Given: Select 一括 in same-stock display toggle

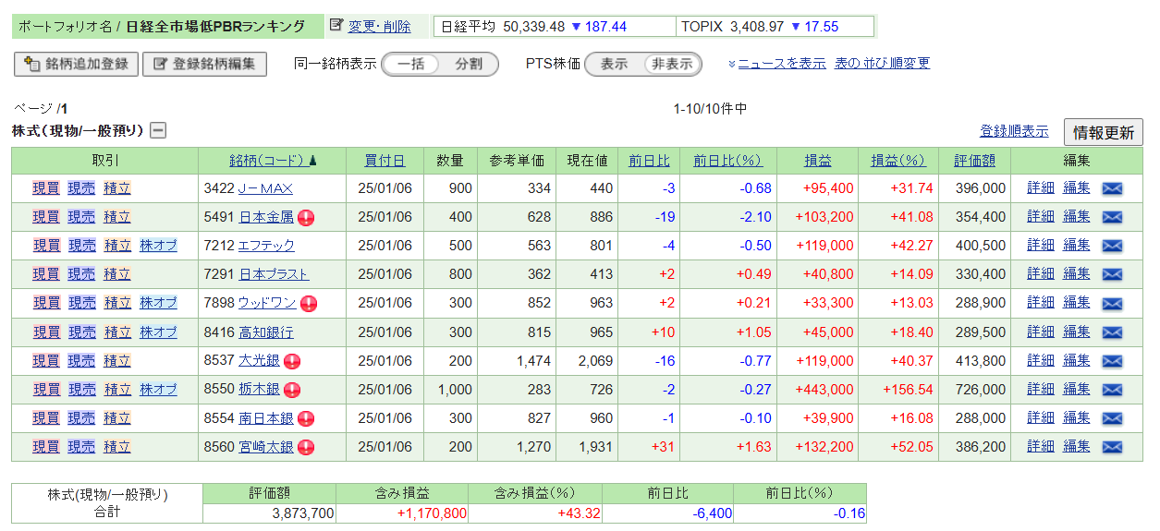Looking at the screenshot, I should 410,64.
